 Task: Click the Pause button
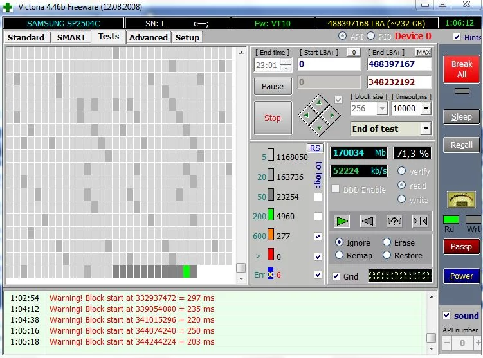[273, 87]
